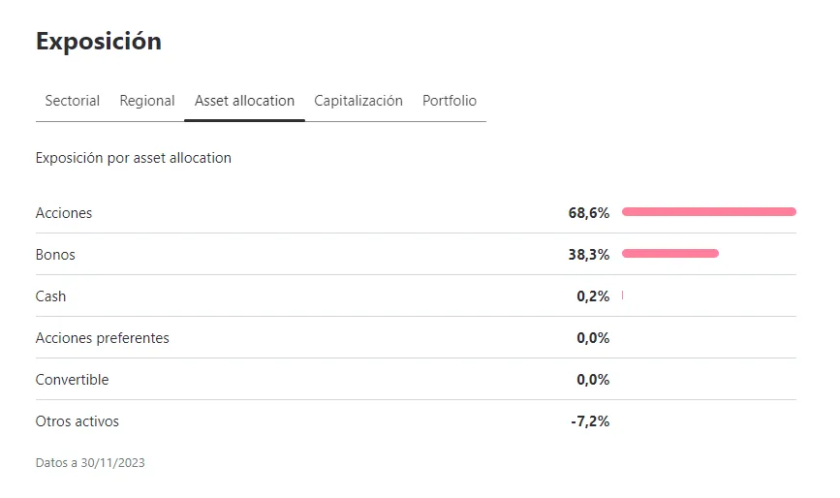Viewport: 840px width, 498px height.
Task: Click the 68,6% Acciones value
Action: click(589, 213)
